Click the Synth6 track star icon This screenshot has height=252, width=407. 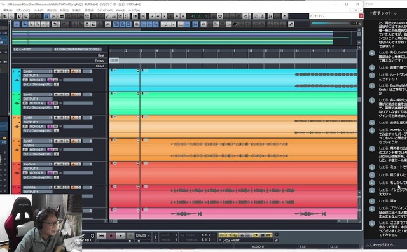pyautogui.click(x=17, y=127)
